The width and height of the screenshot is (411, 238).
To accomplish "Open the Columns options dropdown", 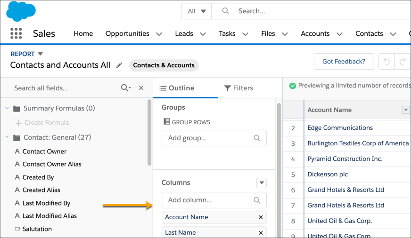I will click(262, 183).
